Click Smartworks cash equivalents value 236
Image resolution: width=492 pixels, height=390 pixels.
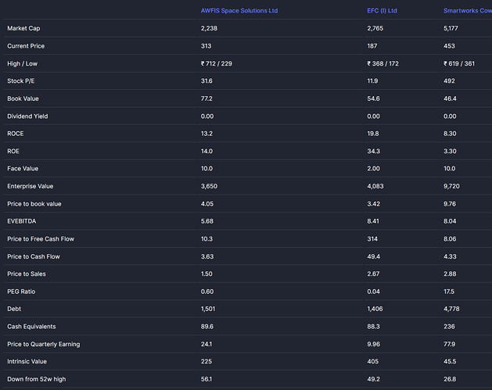coord(449,327)
